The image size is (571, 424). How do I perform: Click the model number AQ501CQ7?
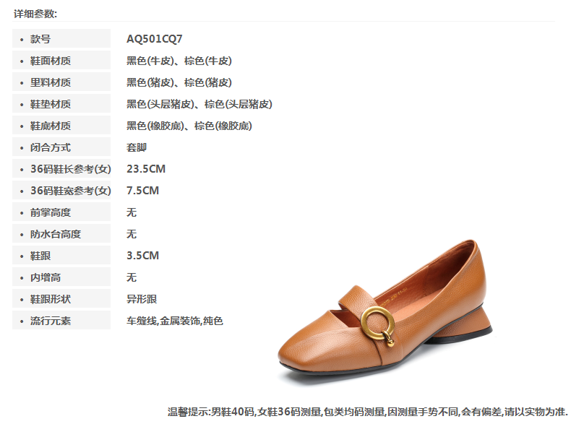155,38
